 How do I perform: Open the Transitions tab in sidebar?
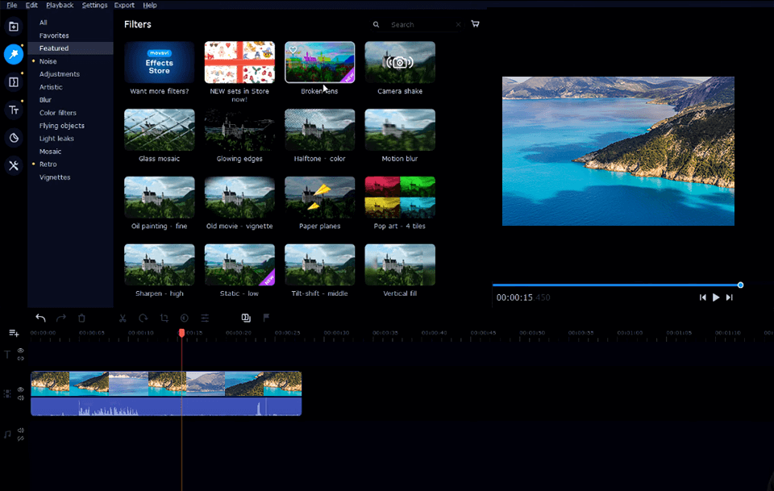click(14, 82)
